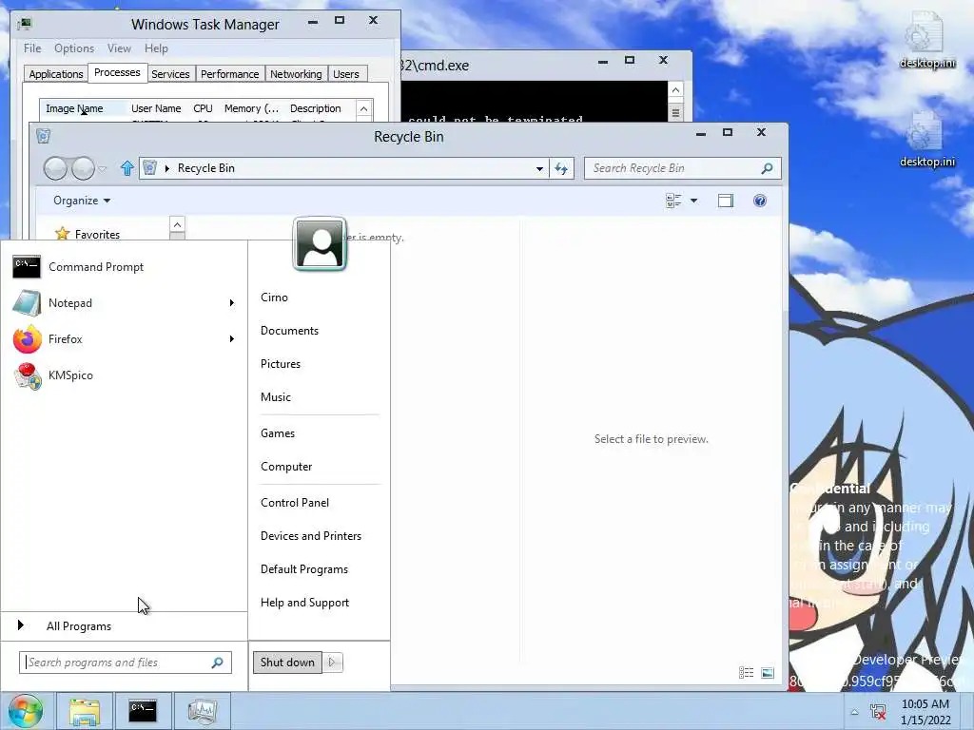
Task: Open Default Programs
Action: (304, 569)
